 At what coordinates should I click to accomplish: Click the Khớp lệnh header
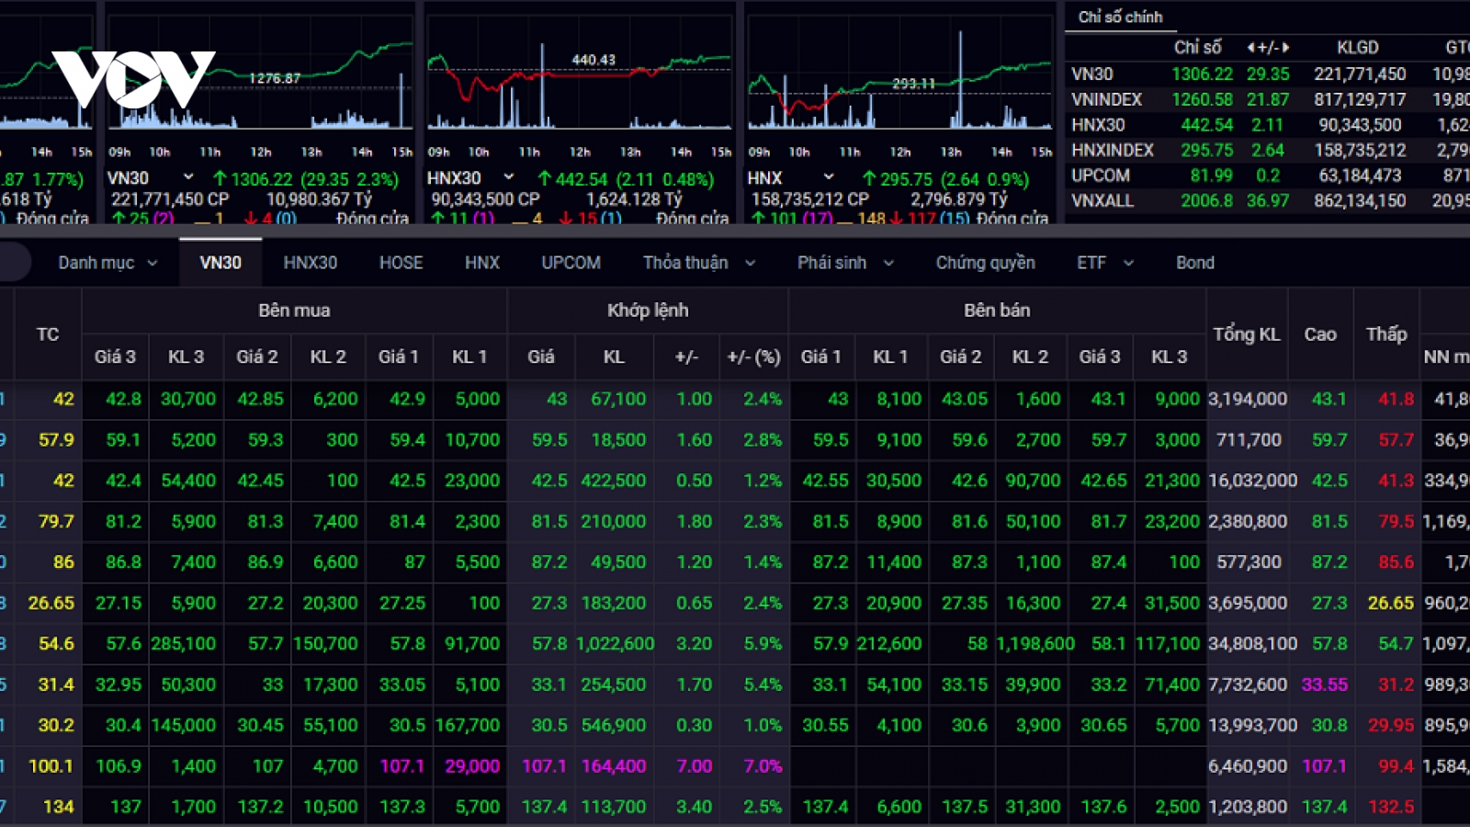click(x=648, y=311)
